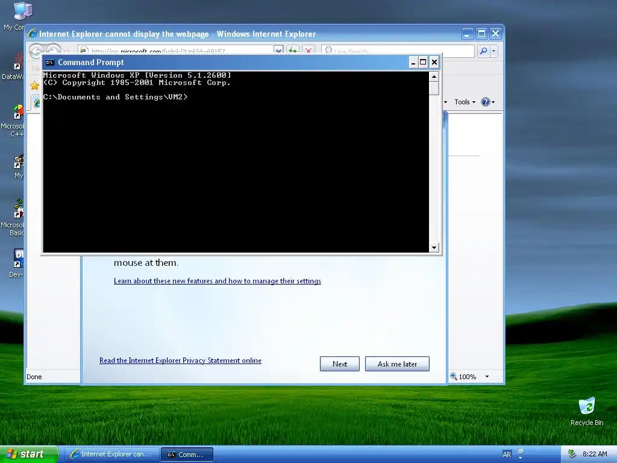Click the IE Refresh button

click(x=292, y=51)
